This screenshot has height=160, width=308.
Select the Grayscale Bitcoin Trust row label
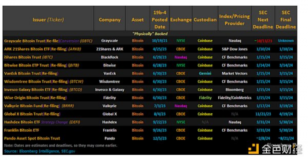coord(48,41)
